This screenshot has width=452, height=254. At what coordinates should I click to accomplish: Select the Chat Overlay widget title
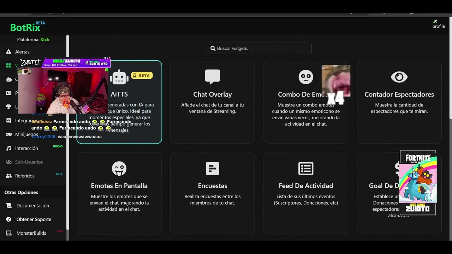click(x=213, y=94)
